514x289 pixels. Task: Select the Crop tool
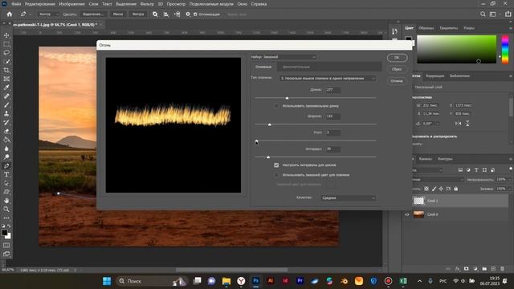pos(6,70)
